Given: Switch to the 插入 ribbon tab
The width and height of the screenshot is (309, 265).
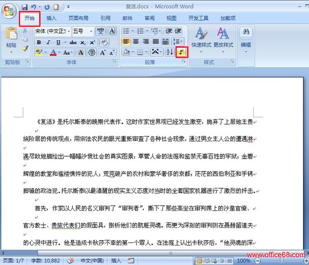Looking at the screenshot, I should click(x=51, y=18).
